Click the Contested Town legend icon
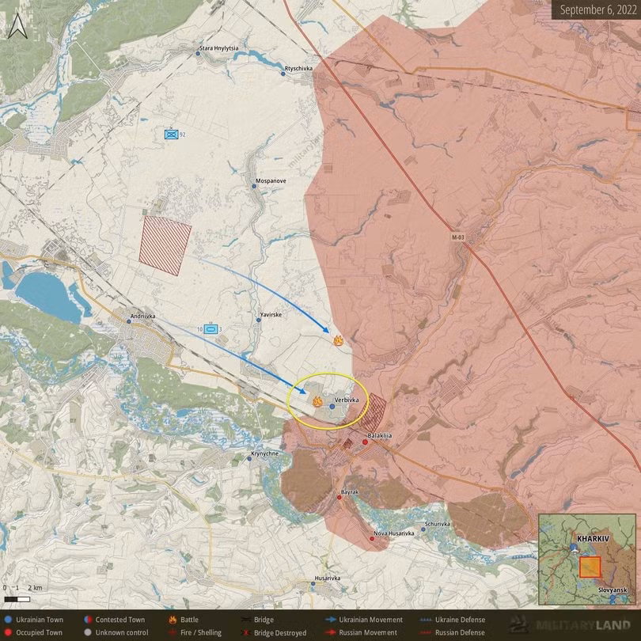The image size is (641, 641). point(87,620)
